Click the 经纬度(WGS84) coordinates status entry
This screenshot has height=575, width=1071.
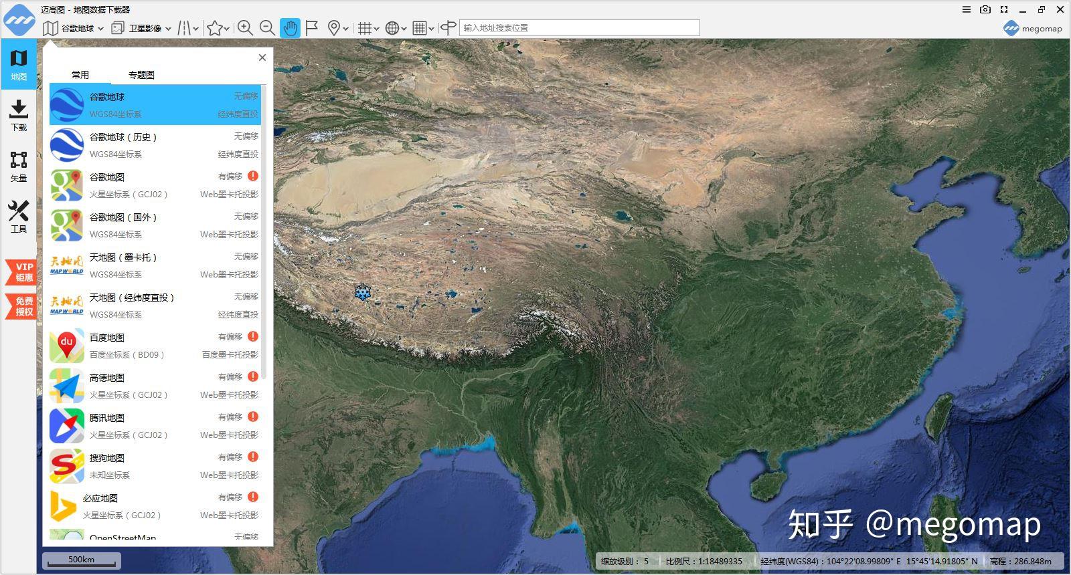869,561
